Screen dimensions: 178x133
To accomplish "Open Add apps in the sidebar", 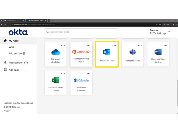I will coord(14,70).
